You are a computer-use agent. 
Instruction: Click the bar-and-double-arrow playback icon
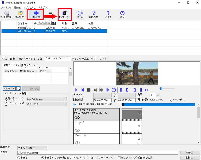[x=107, y=90]
